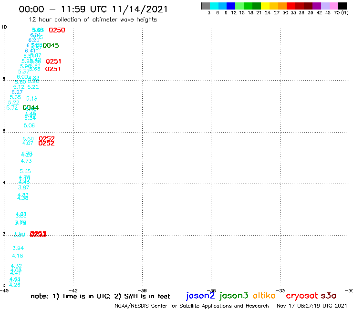
Task: Click the 's3a' satellite label
Action: 328,296
